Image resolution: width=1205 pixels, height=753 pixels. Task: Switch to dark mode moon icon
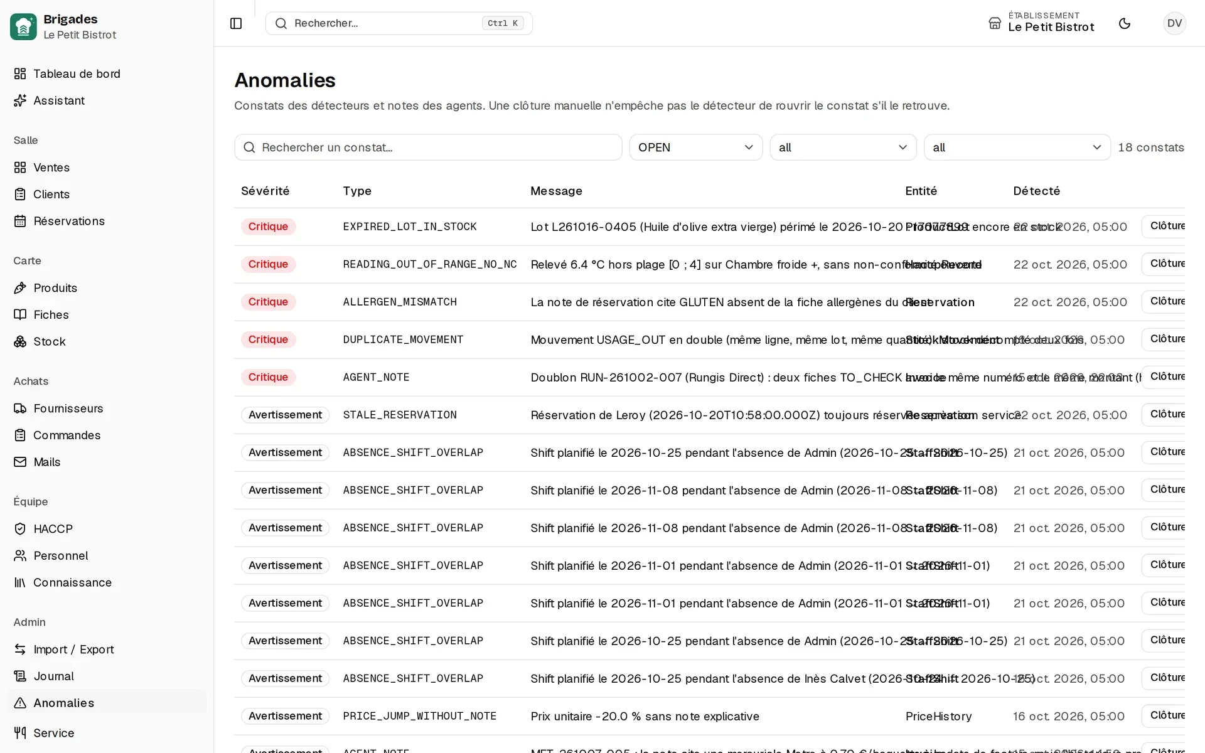pos(1125,23)
